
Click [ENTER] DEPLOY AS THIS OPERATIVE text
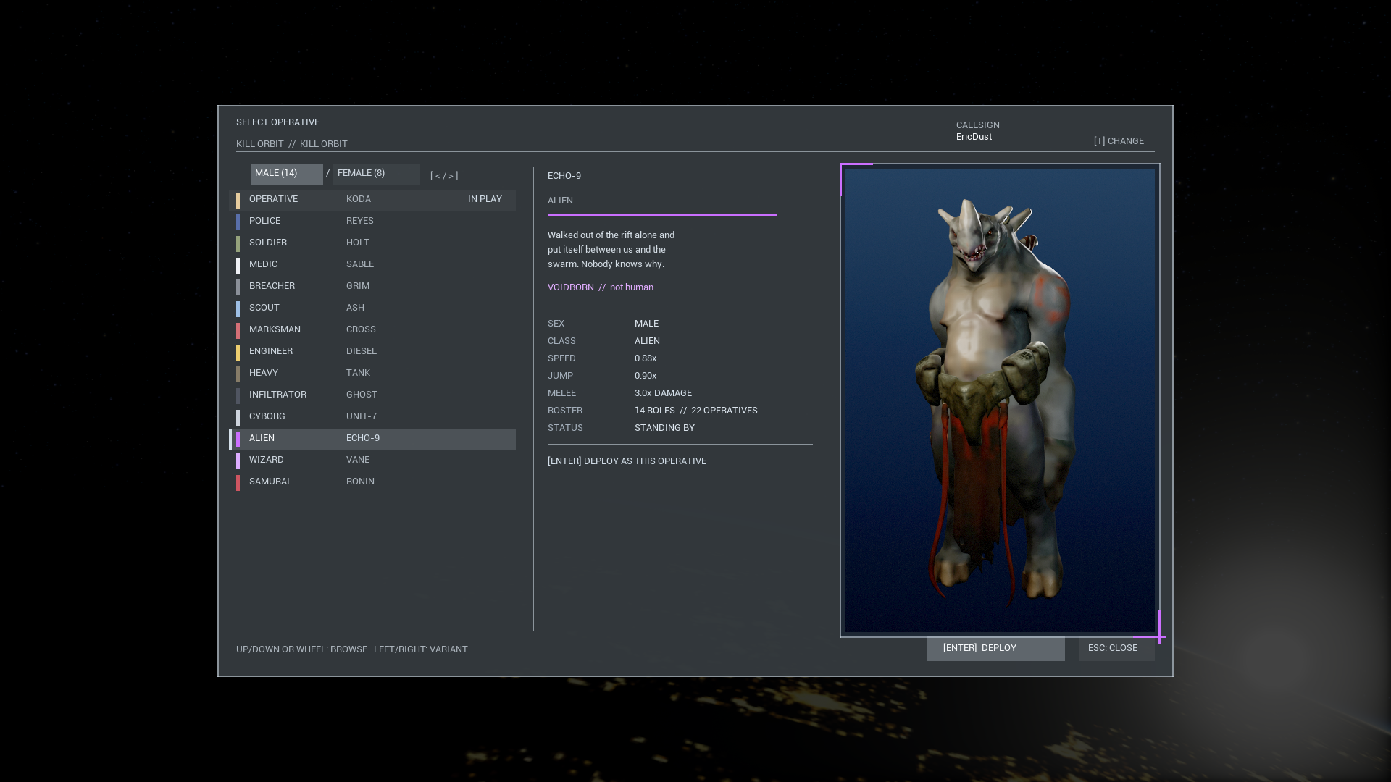pos(627,461)
